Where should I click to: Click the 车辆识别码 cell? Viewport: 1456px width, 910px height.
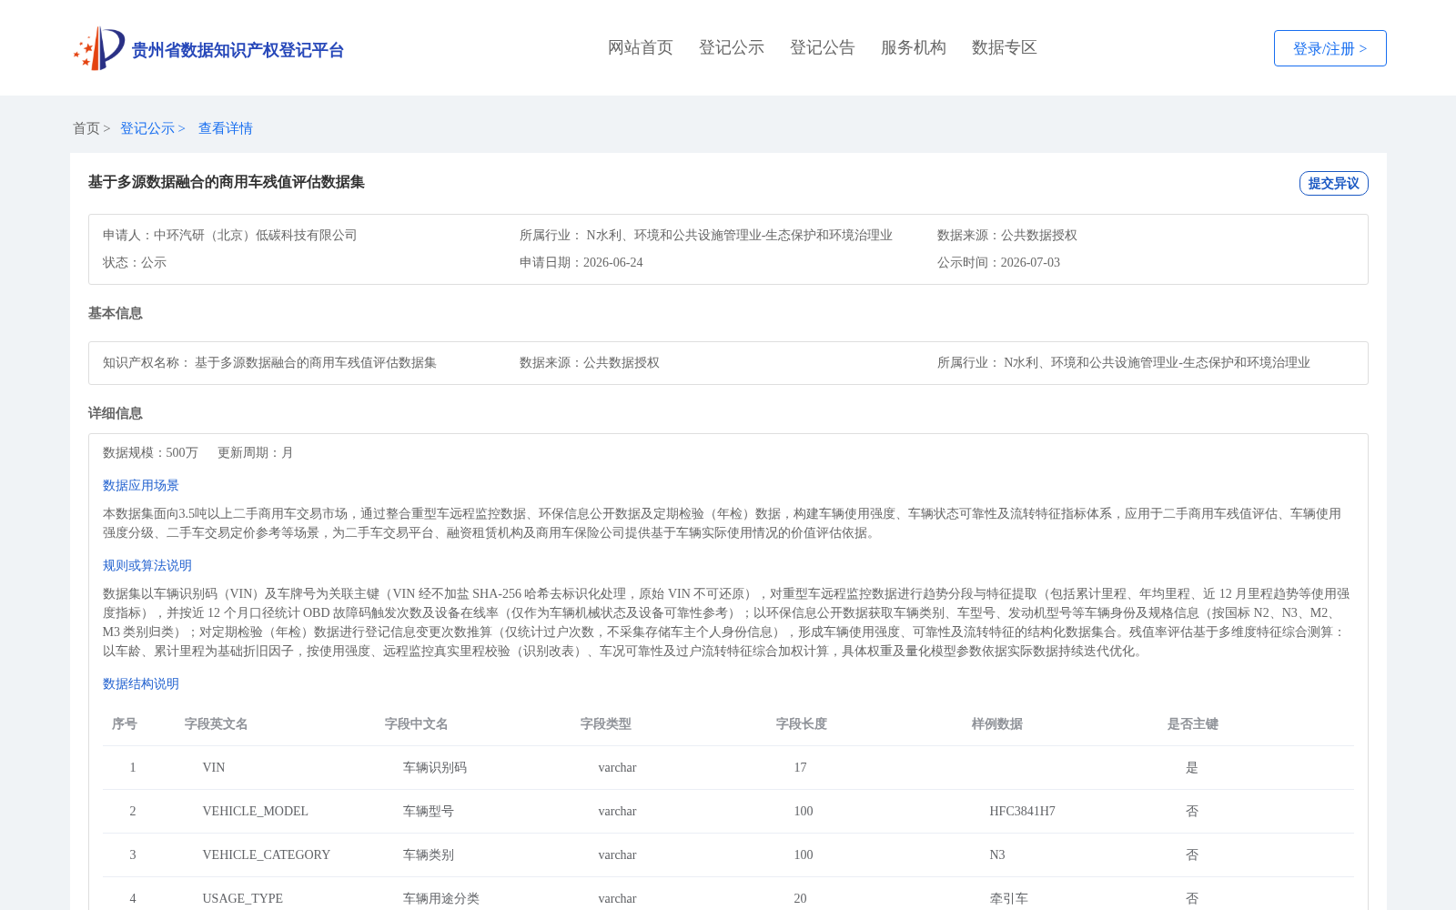(x=435, y=767)
